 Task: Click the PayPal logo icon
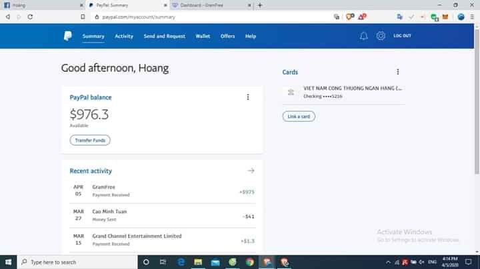coord(67,36)
